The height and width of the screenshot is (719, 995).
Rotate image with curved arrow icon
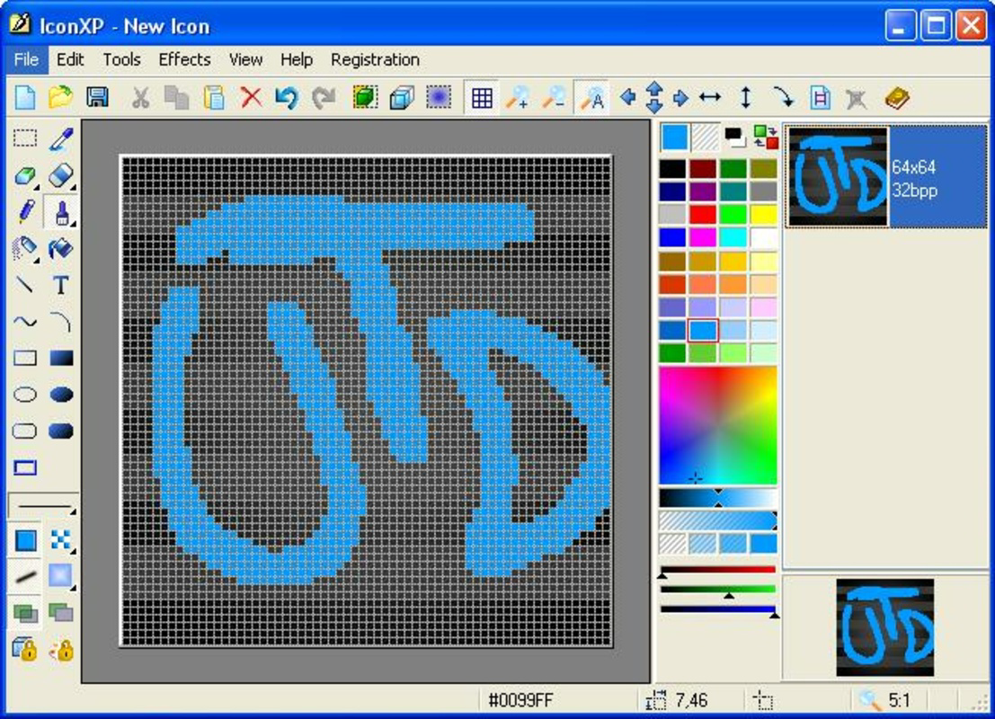click(784, 98)
